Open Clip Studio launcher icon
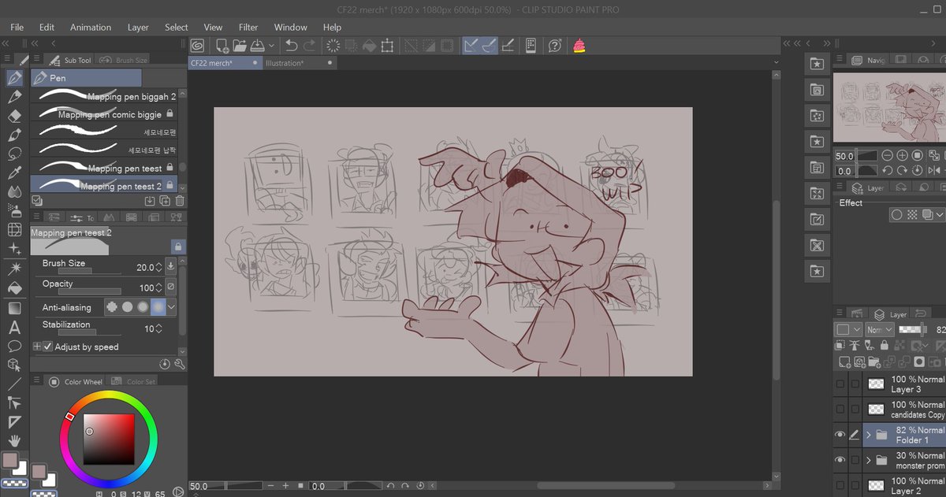This screenshot has width=946, height=497. pos(197,46)
